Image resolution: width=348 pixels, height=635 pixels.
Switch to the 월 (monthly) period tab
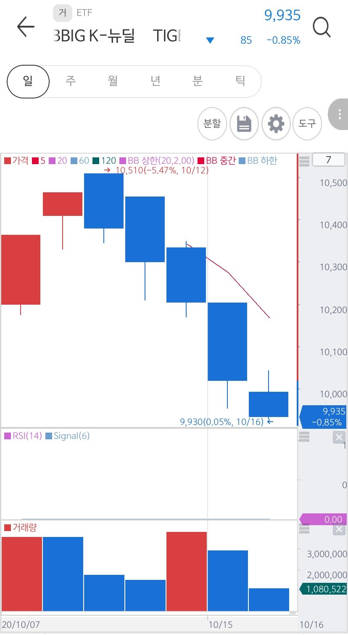click(113, 81)
